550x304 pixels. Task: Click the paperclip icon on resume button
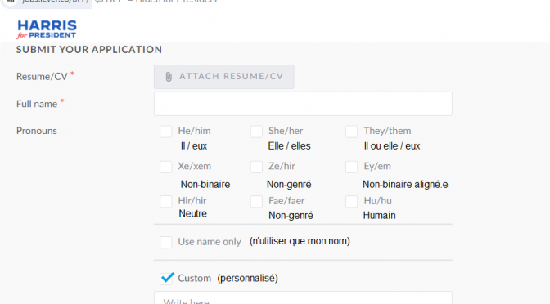click(169, 77)
